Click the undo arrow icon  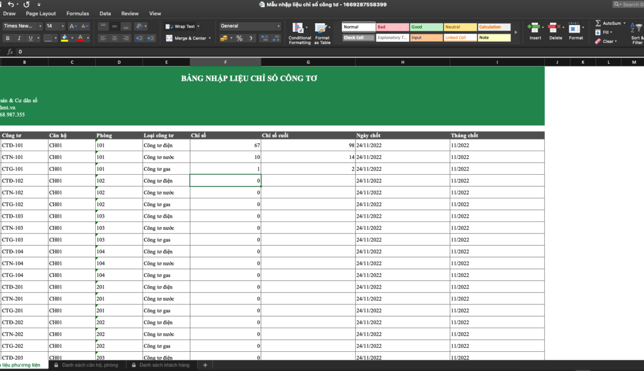[x=10, y=4]
